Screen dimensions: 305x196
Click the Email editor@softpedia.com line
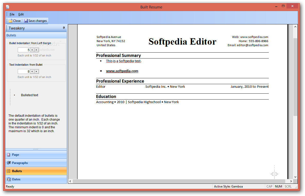(248, 45)
